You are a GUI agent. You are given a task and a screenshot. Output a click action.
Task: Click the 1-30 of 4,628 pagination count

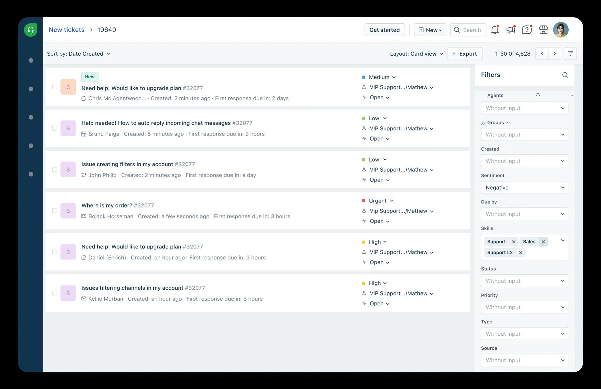pos(513,54)
